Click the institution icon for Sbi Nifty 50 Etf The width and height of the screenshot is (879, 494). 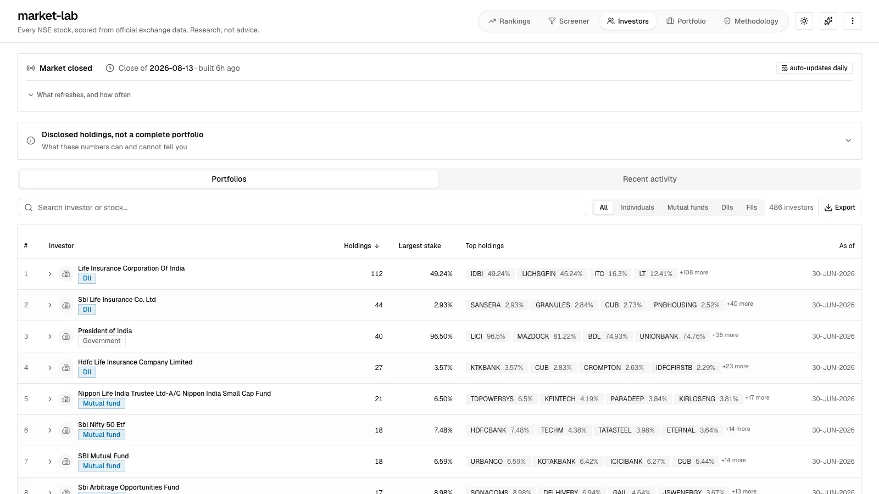pyautogui.click(x=66, y=430)
